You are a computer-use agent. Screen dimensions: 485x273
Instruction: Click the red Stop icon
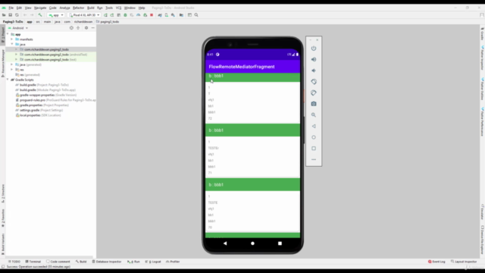[x=152, y=15]
